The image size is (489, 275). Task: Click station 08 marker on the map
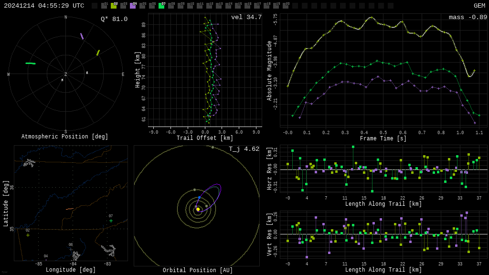click(71, 249)
